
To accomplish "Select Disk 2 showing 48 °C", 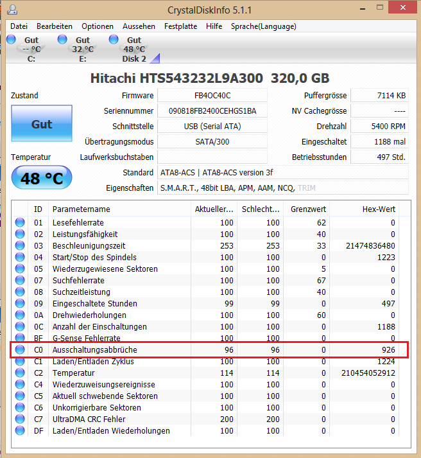I will 134,49.
